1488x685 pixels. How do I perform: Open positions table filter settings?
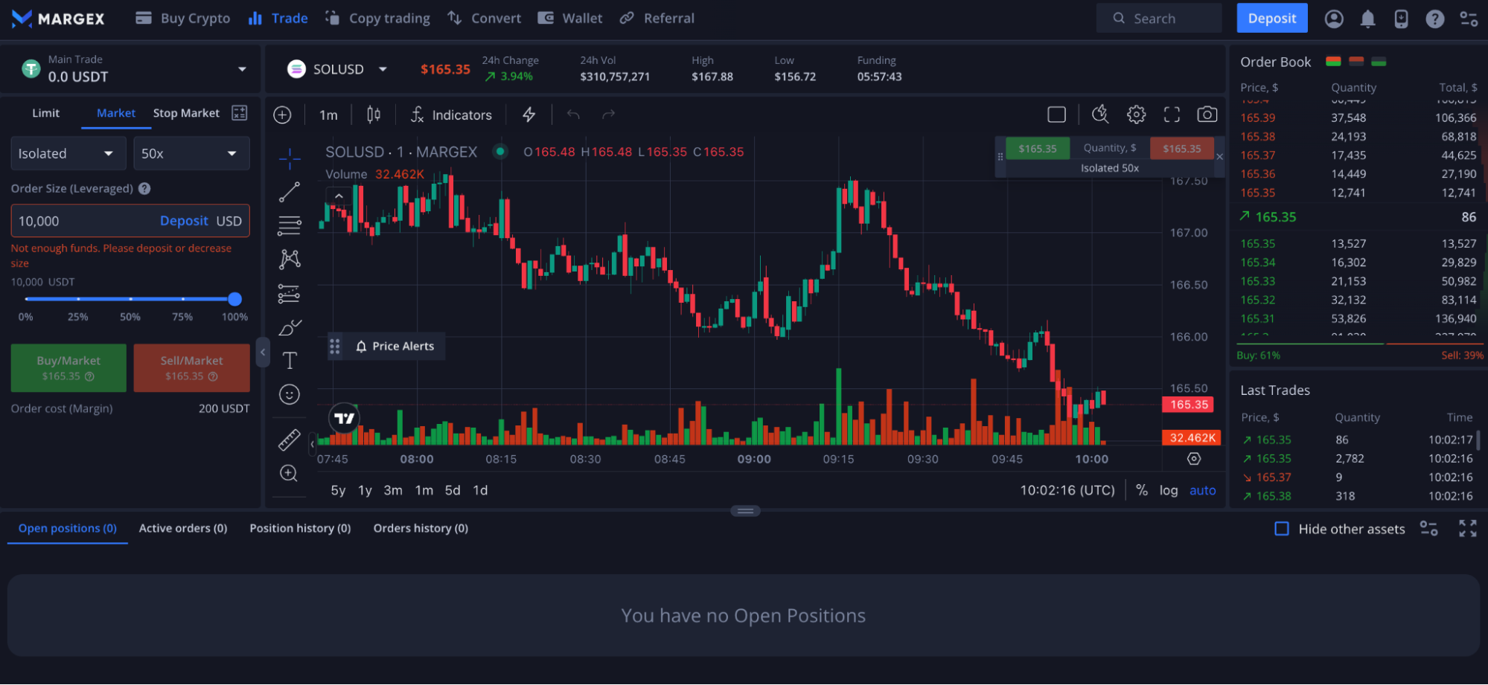coord(1428,529)
